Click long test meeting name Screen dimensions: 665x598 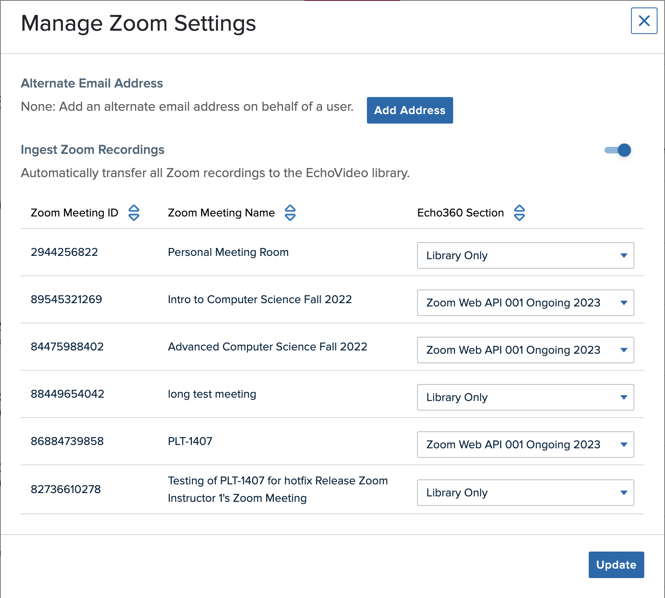pos(212,394)
